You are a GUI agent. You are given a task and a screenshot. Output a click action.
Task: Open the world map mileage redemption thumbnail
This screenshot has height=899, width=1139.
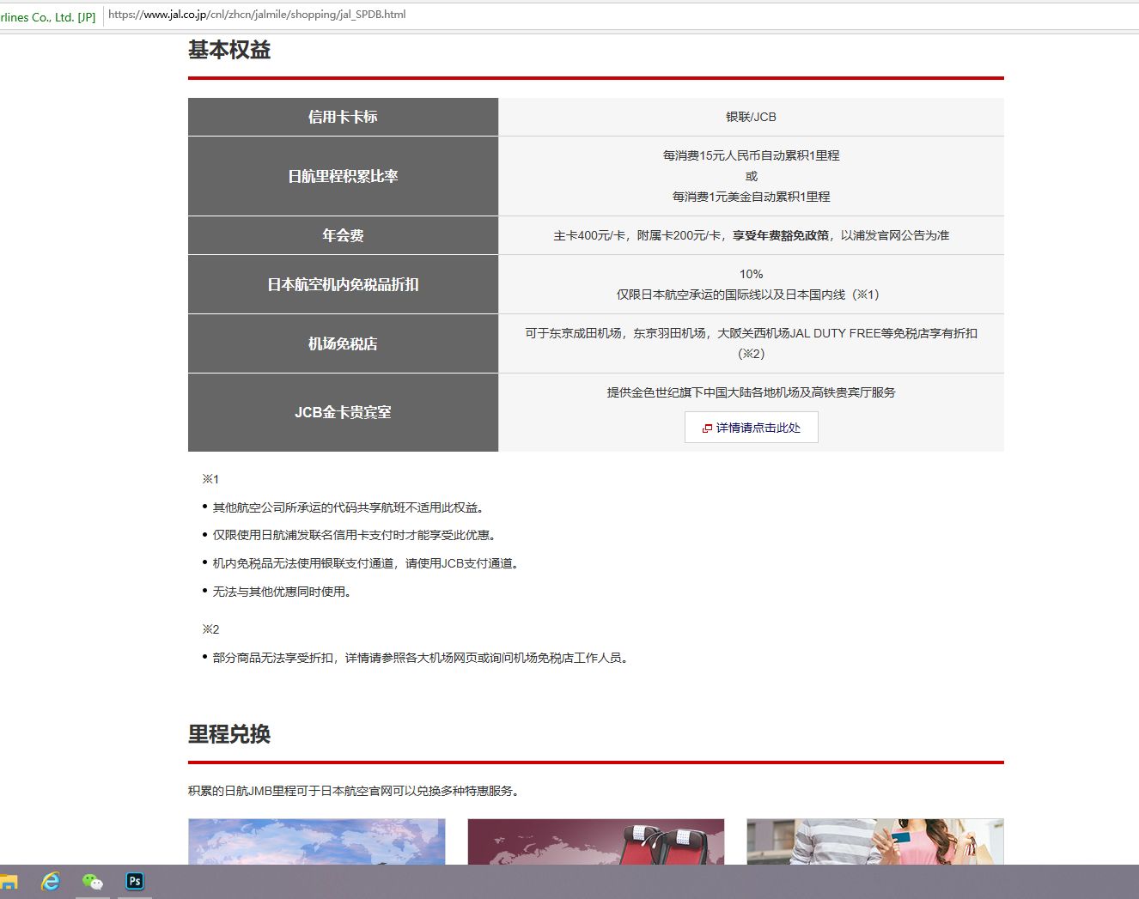(x=317, y=841)
